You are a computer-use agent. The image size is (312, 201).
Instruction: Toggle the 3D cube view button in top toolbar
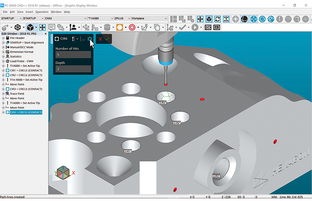pyautogui.click(x=209, y=19)
